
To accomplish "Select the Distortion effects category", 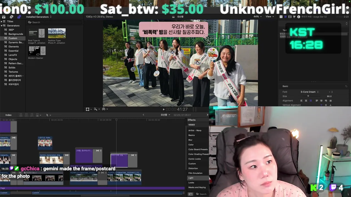I will pos(193,168).
